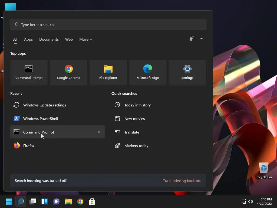The height and width of the screenshot is (208, 277).
Task: Launch Chrome from the taskbar
Action: [80, 201]
